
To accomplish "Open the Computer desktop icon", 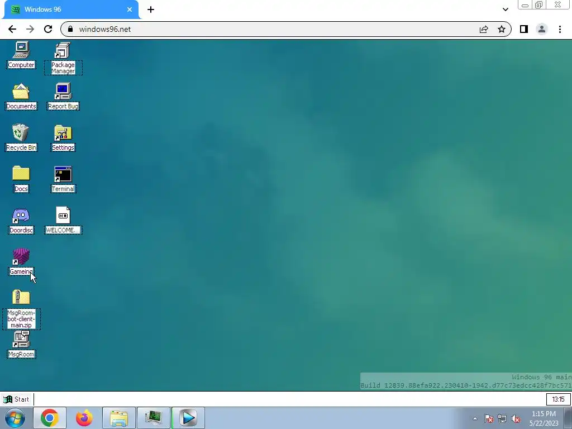I will click(x=21, y=55).
